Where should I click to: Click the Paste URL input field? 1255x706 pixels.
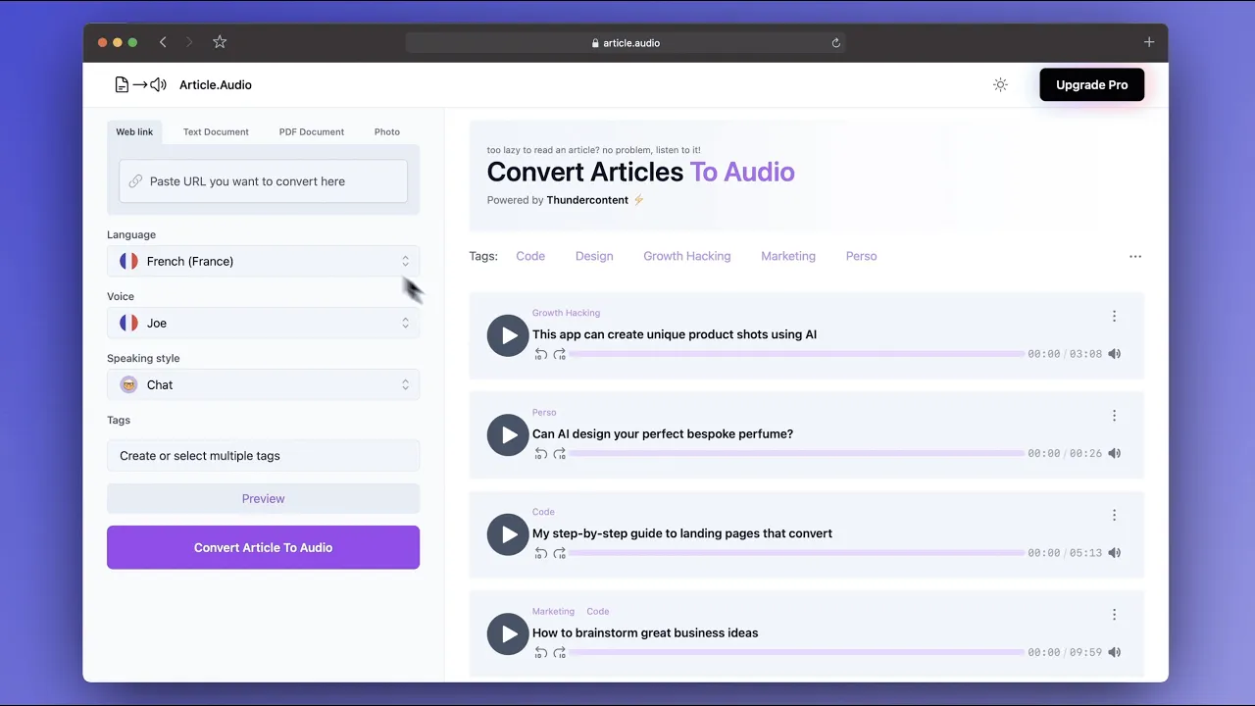point(263,181)
